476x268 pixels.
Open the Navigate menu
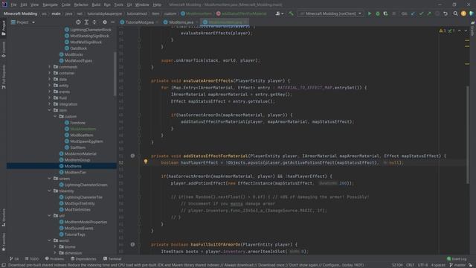pos(50,5)
